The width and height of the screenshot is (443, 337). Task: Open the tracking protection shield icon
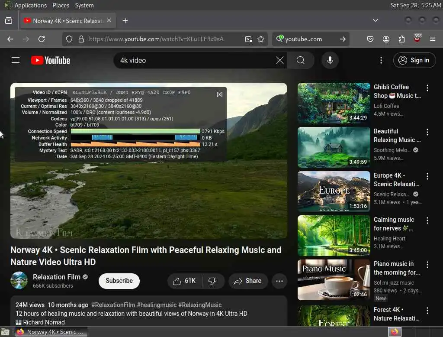click(x=69, y=39)
